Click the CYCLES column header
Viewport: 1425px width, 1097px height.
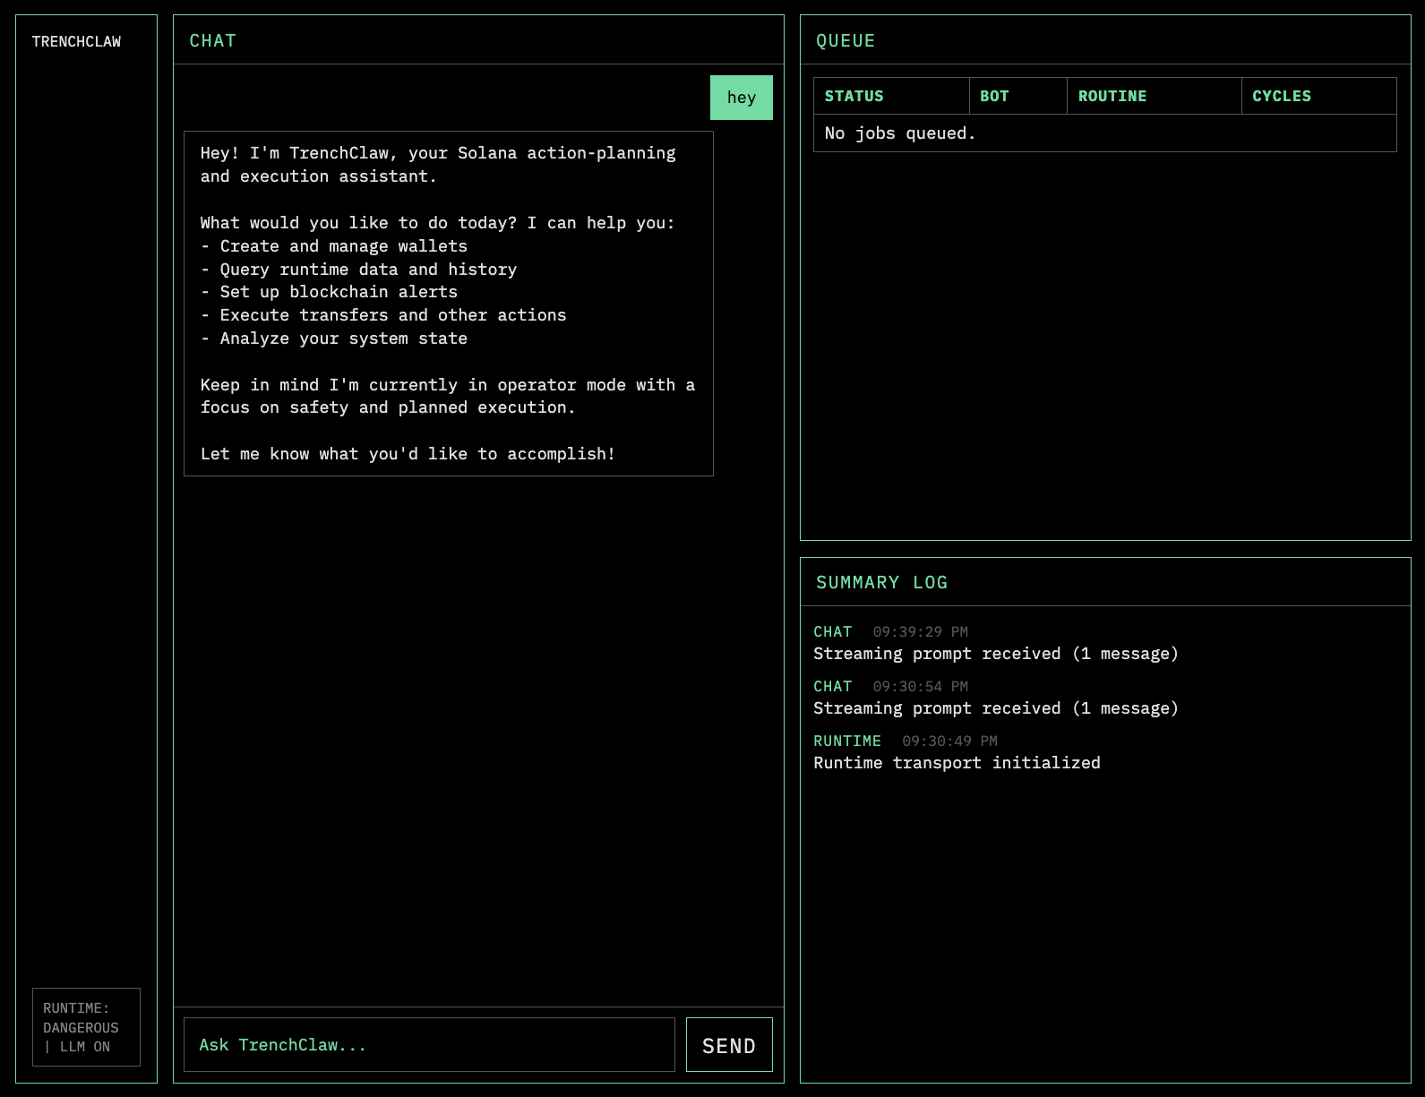[x=1319, y=96]
